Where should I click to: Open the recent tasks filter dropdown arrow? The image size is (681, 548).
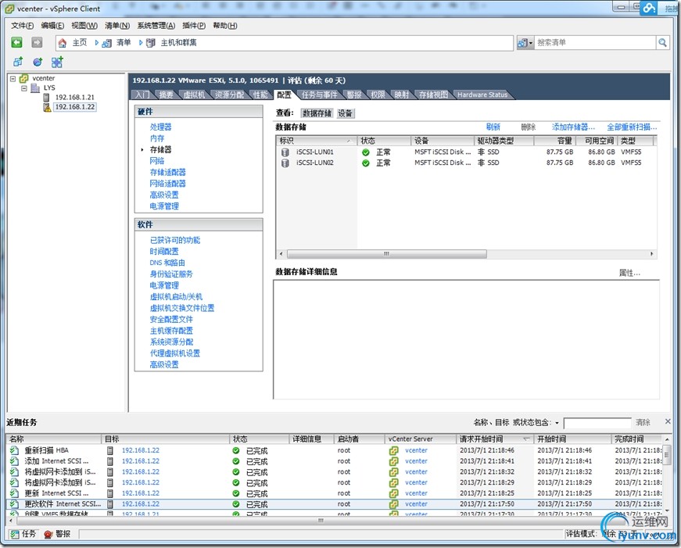(x=557, y=422)
